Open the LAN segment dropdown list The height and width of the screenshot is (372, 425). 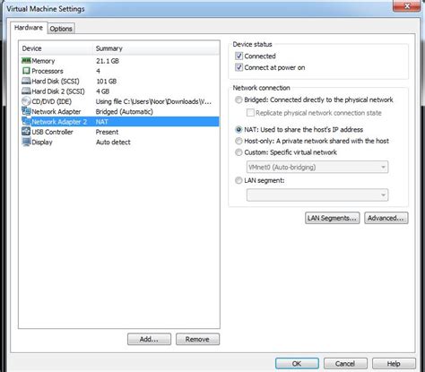[x=317, y=195]
